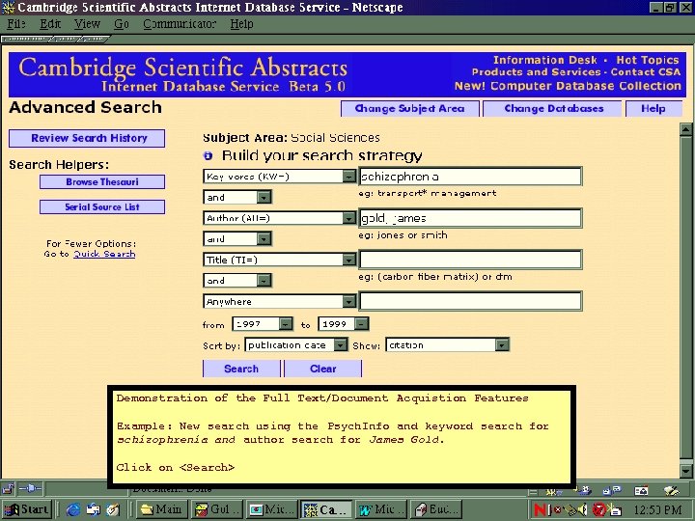Screen dimensions: 695x521
Task: Click Contact CSA link in banner
Action: pyautogui.click(x=646, y=71)
